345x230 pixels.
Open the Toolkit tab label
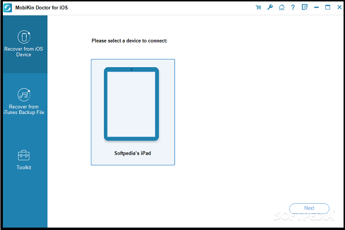(x=24, y=168)
